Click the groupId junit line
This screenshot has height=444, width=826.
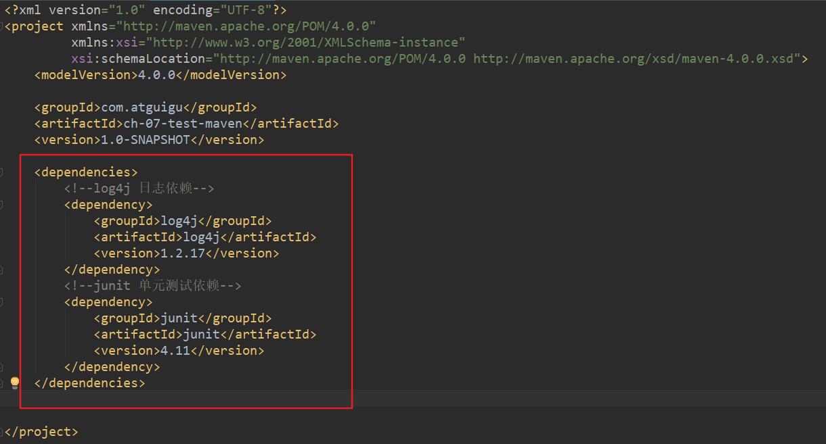(183, 318)
